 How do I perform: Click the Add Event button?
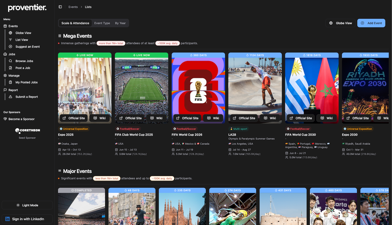pos(371,23)
